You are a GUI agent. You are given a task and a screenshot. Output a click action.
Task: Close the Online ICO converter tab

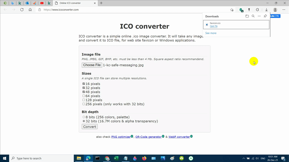(x=95, y=3)
